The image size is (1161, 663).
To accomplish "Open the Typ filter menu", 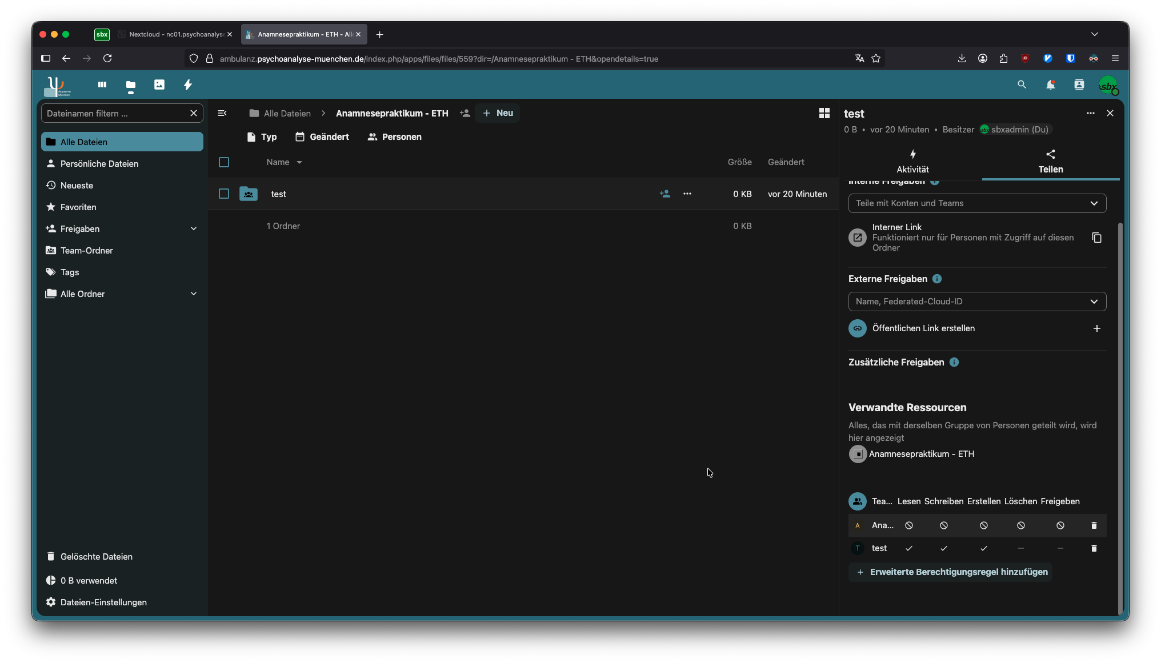I will (x=262, y=137).
